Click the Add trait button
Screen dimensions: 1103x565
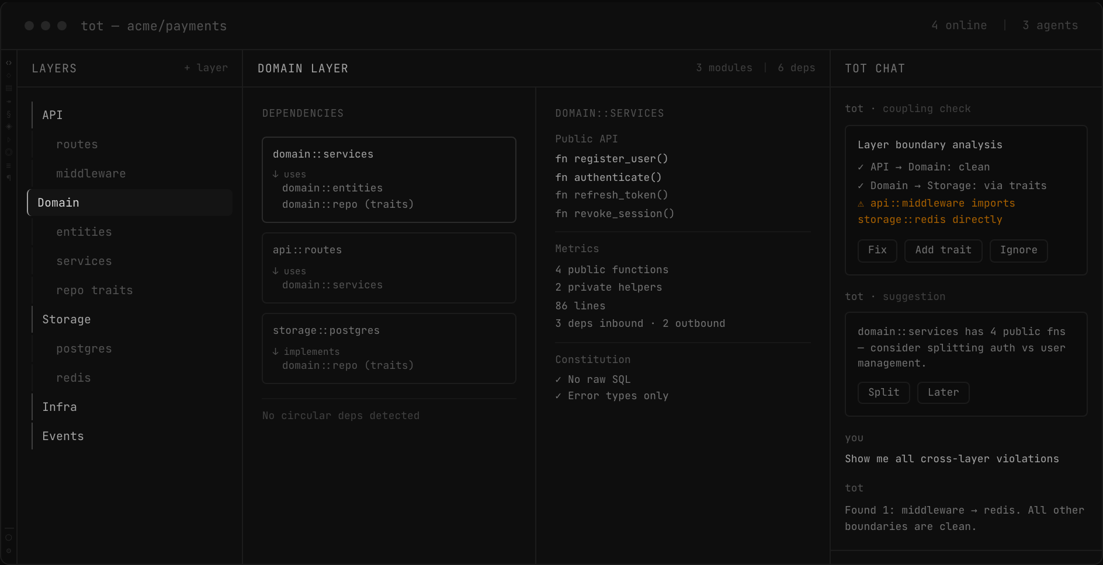coord(944,250)
